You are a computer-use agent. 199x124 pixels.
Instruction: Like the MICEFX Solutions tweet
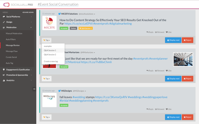pyautogui.click(x=169, y=32)
